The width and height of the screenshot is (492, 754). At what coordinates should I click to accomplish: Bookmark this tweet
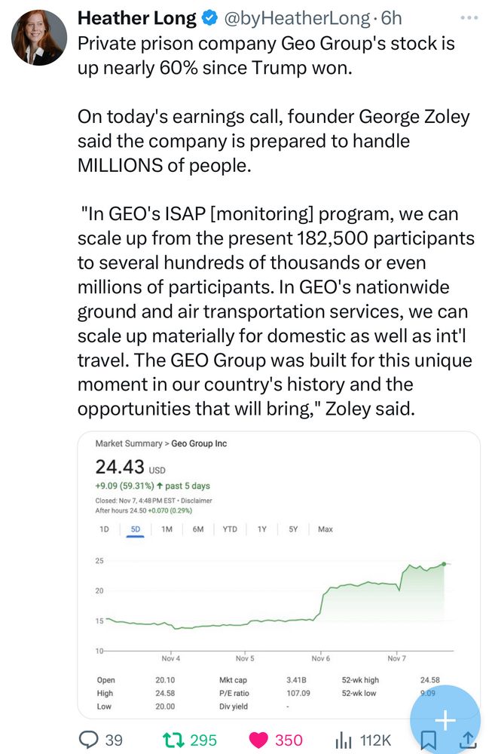click(x=426, y=740)
